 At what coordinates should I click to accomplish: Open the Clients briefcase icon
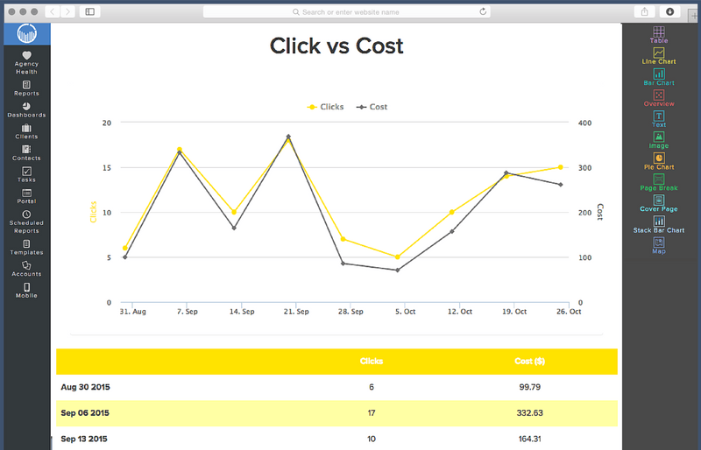(x=26, y=128)
